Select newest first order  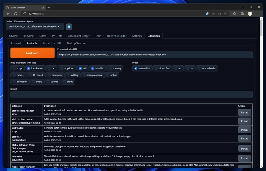tap(136, 68)
